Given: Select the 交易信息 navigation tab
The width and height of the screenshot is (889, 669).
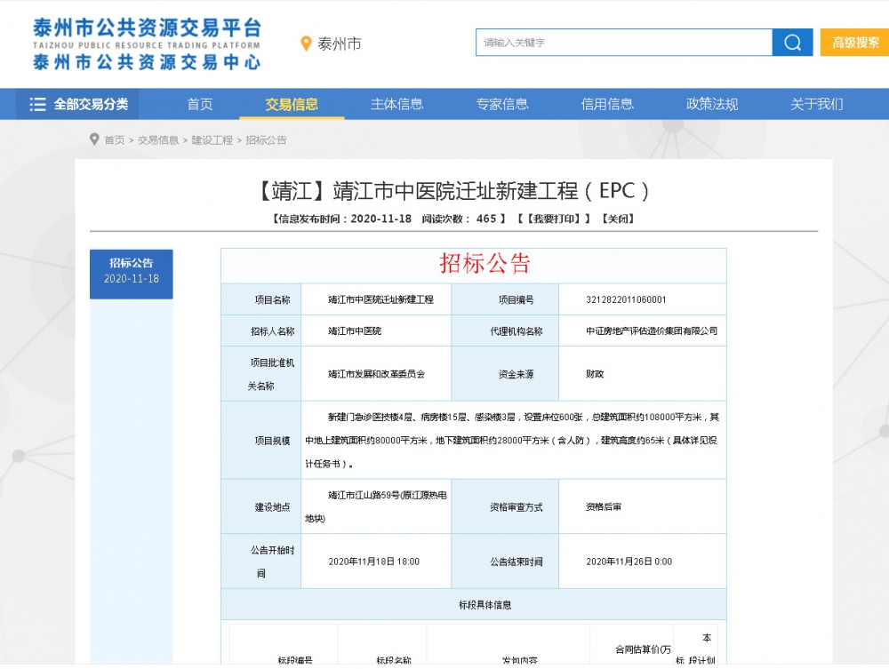Looking at the screenshot, I should click(x=292, y=104).
